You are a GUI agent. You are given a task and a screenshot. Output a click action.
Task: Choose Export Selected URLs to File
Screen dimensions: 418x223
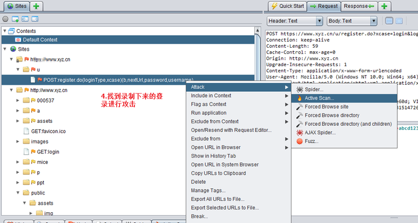coord(238,207)
